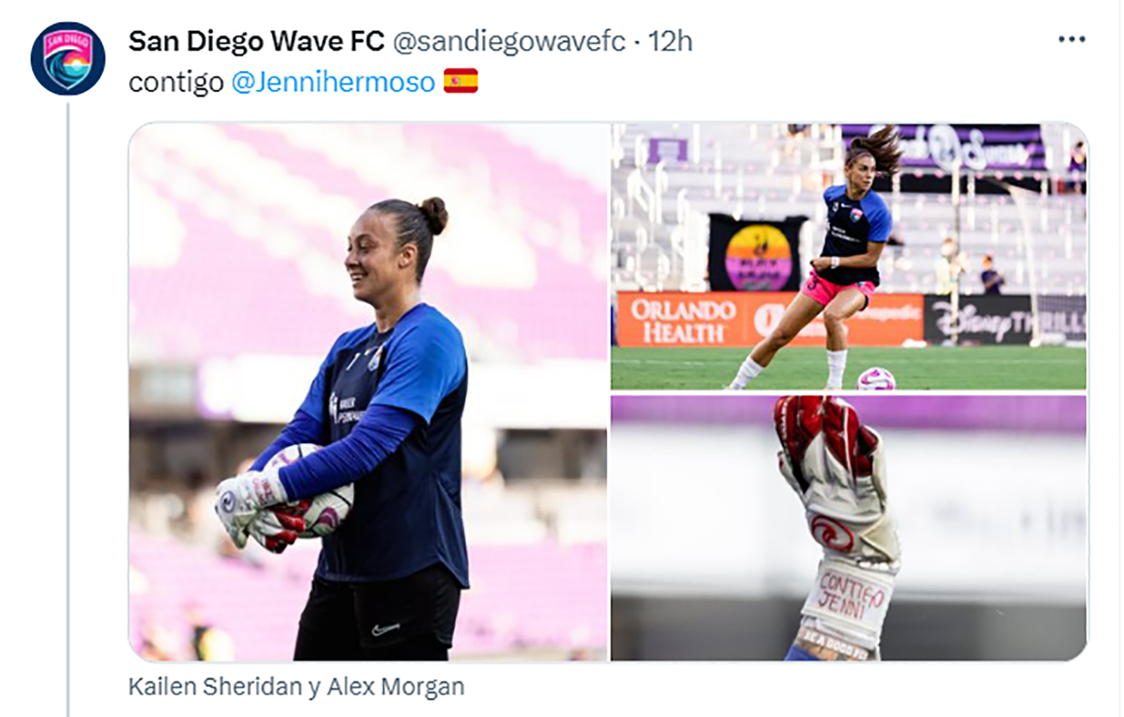1124x717 pixels.
Task: Open the tweet's three-dot more options menu
Action: (1071, 39)
